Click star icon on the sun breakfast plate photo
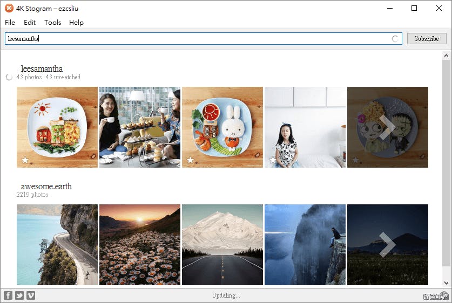 [25, 160]
